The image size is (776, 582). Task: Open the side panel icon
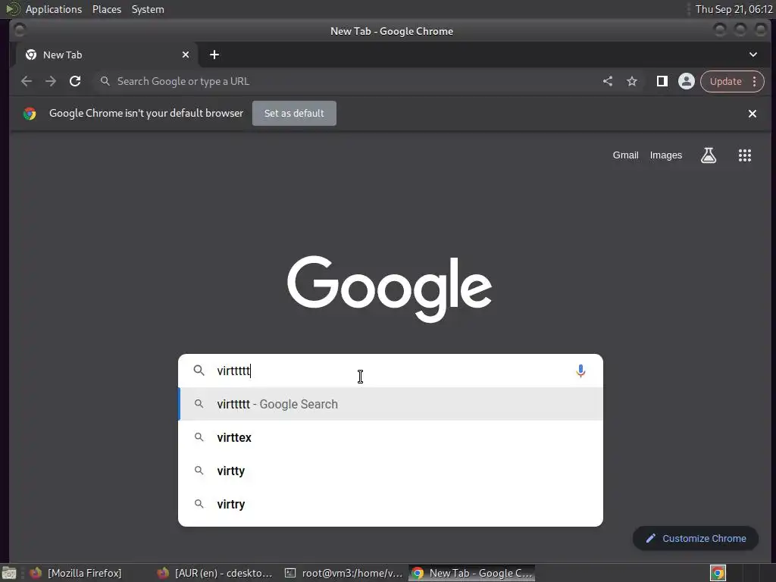662,81
